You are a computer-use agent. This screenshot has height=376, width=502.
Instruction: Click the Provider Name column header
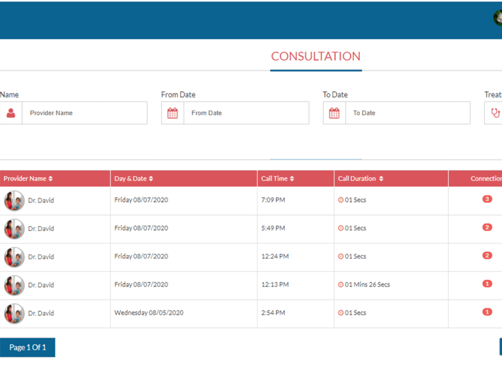coord(55,179)
